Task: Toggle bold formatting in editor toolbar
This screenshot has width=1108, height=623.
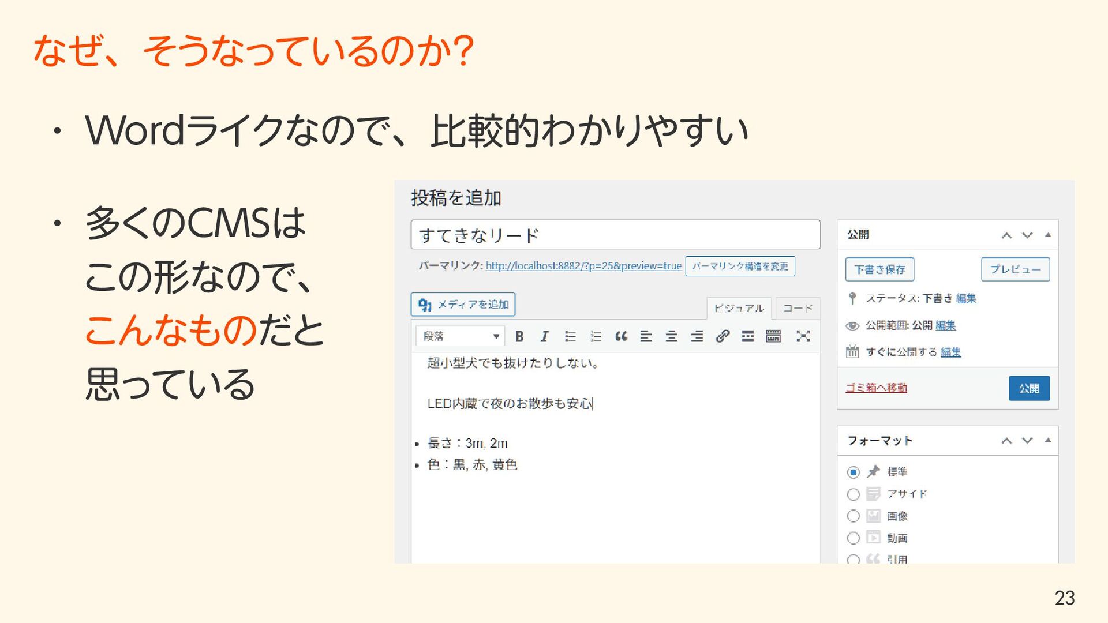Action: pyautogui.click(x=519, y=336)
